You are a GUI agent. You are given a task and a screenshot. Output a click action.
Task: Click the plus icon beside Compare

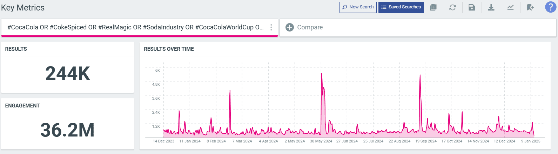pos(289,27)
